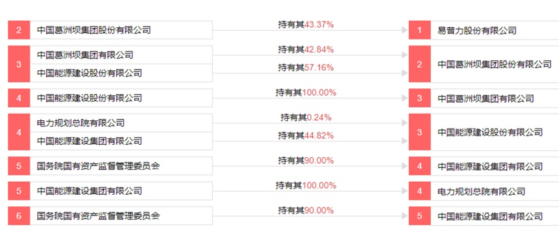Open 中国葛洲坝集团股份有限公司 shareholder holding 43.37%
The width and height of the screenshot is (559, 239).
(x=94, y=31)
